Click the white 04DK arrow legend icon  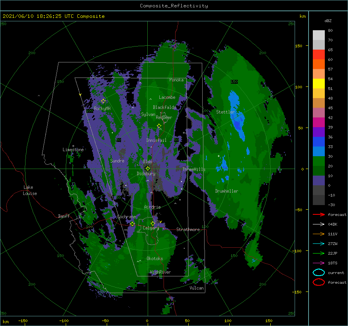[x=319, y=224]
